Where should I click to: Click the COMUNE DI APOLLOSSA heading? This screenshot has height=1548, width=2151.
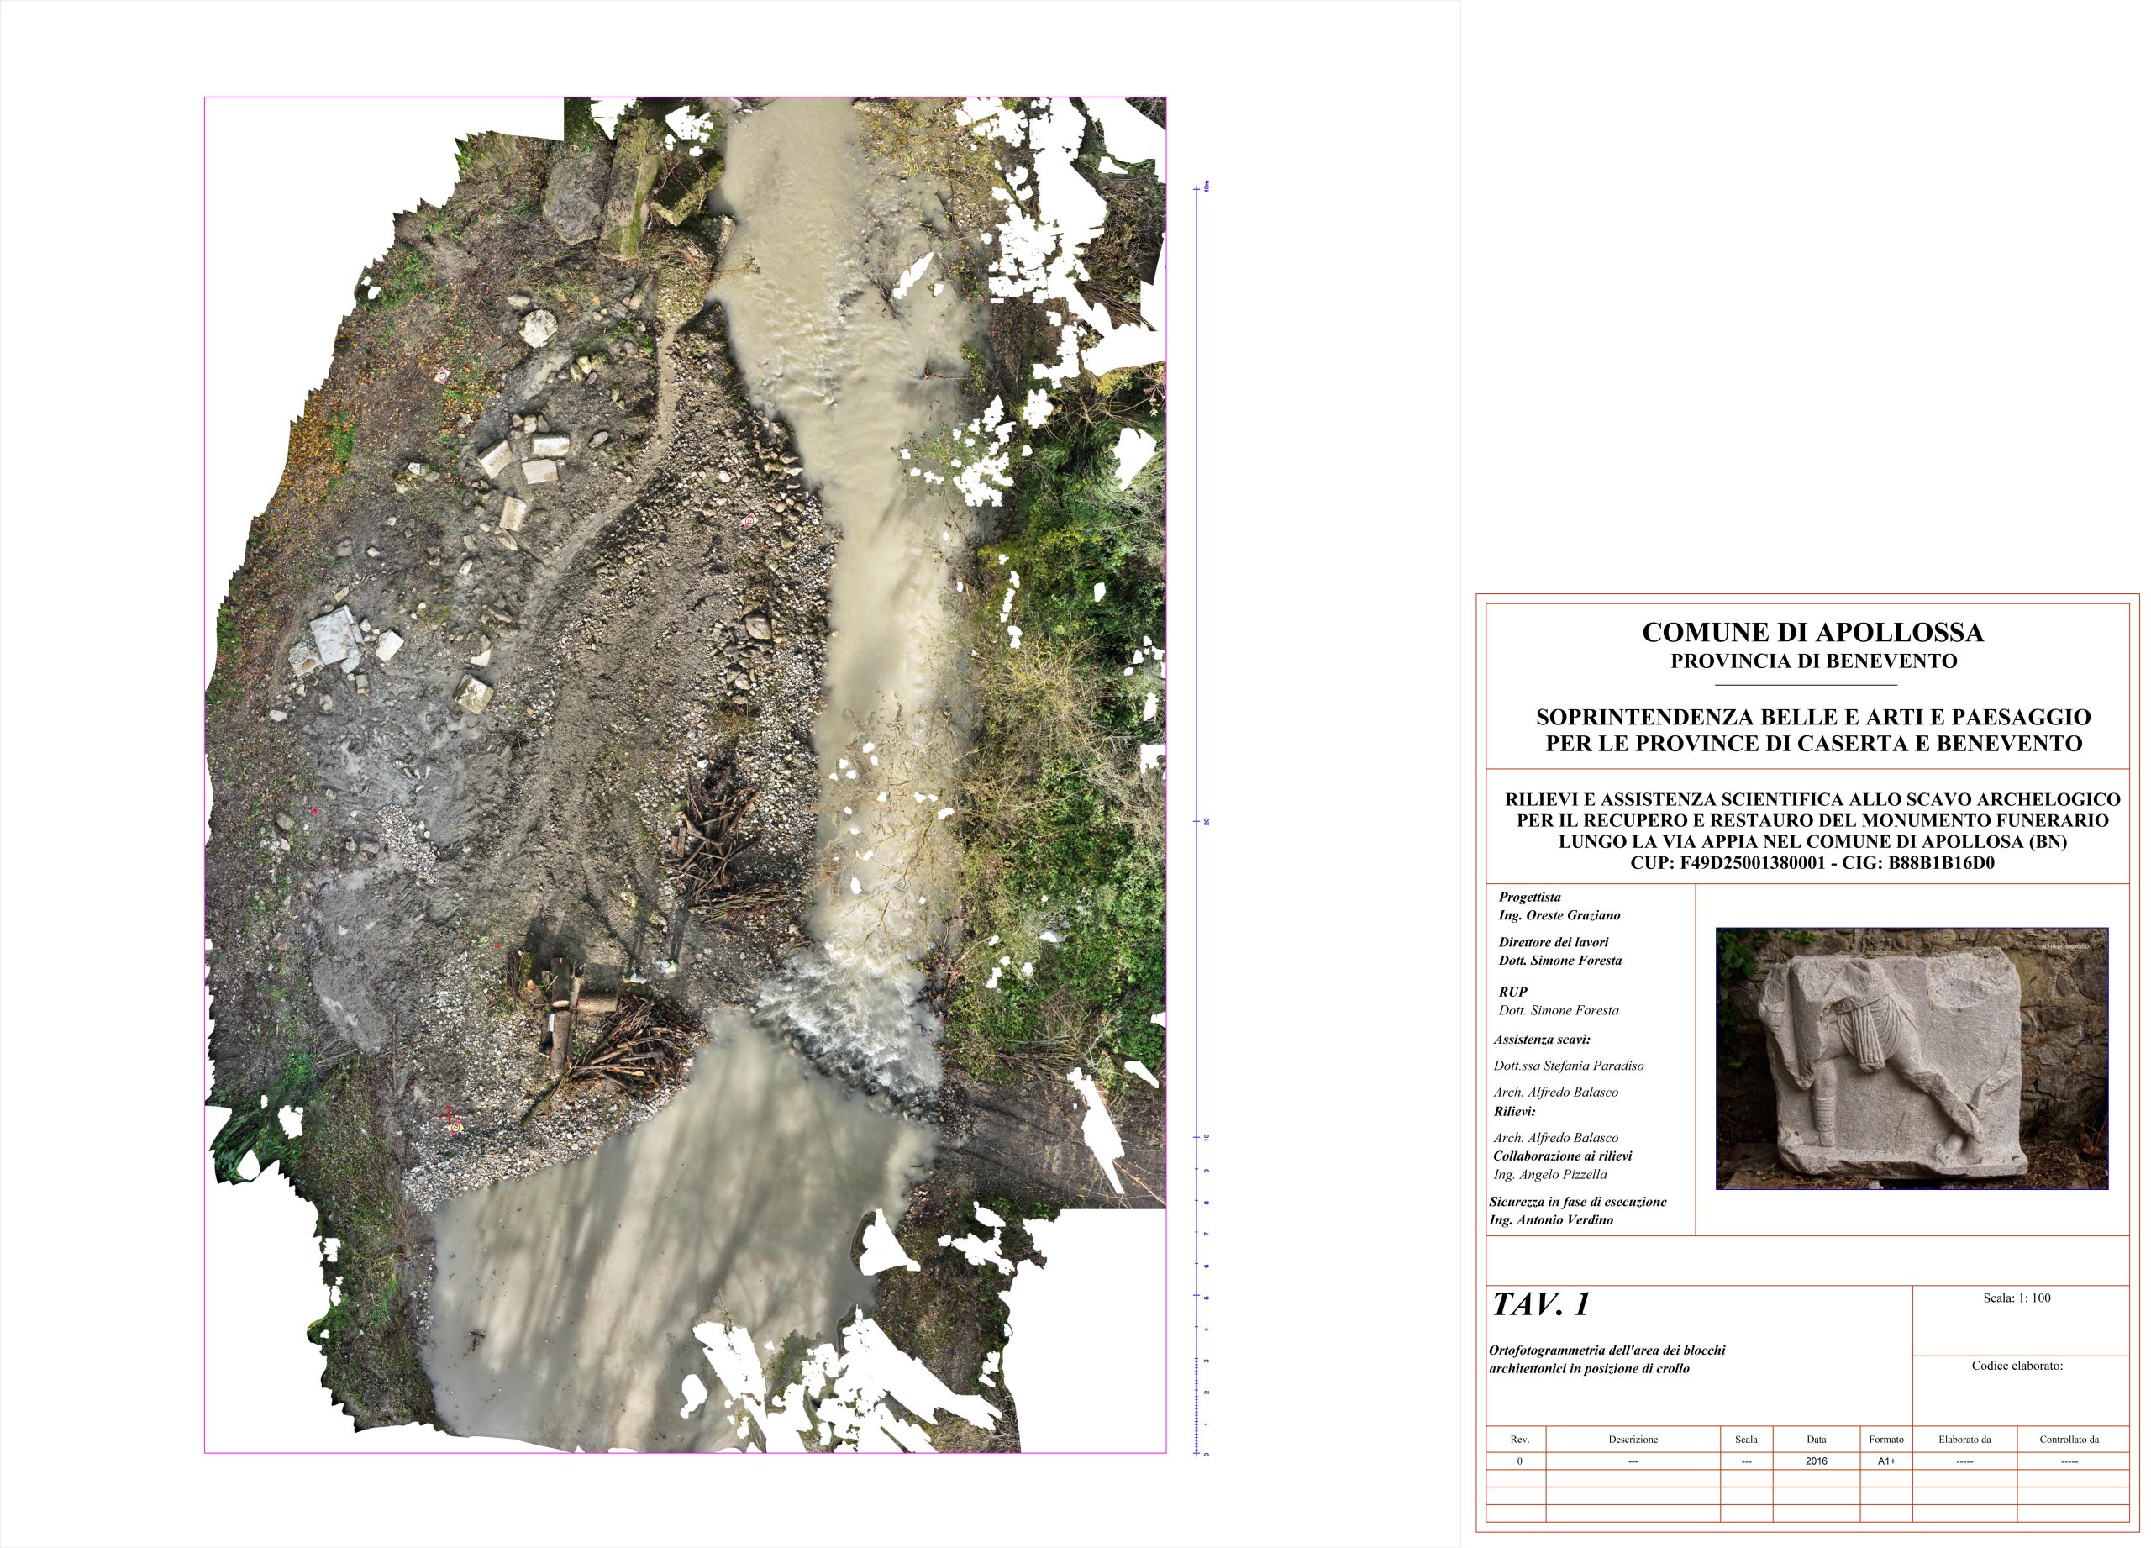[1812, 633]
